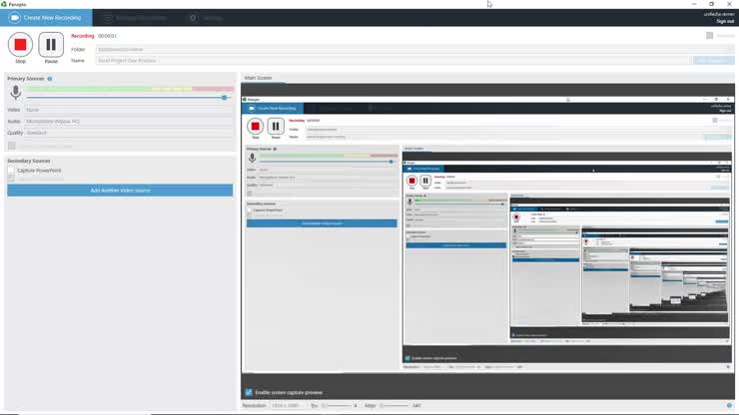Open the Video source dropdown
This screenshot has height=415, width=739.
[128, 110]
